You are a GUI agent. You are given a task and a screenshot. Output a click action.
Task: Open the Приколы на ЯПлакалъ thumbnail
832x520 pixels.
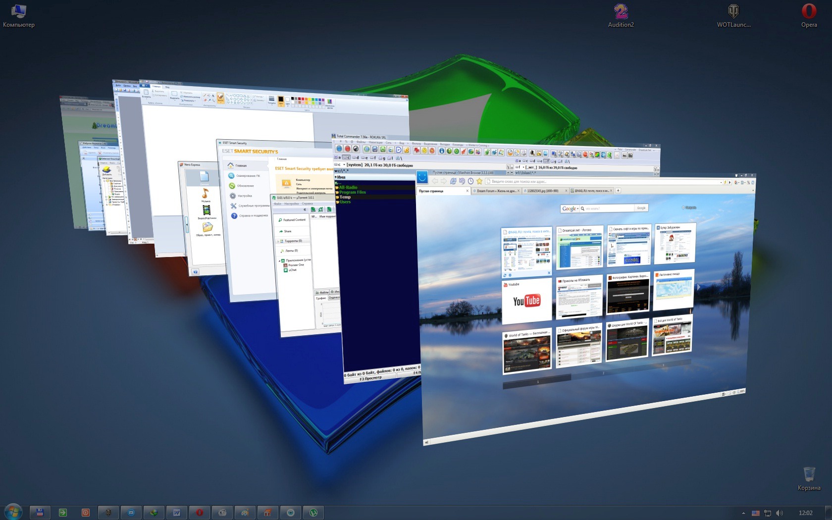coord(579,298)
